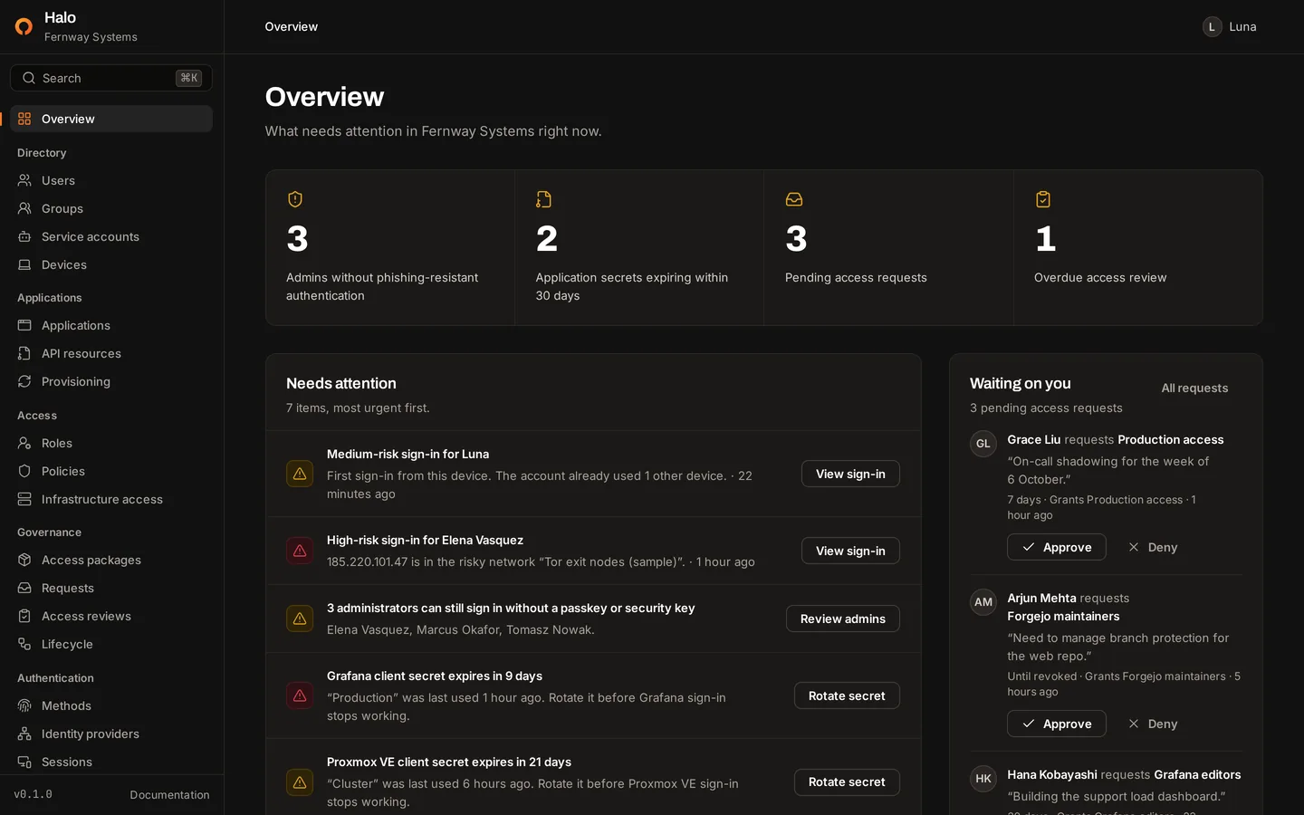Click the Halo logo icon
This screenshot has width=1304, height=815.
coord(24,26)
